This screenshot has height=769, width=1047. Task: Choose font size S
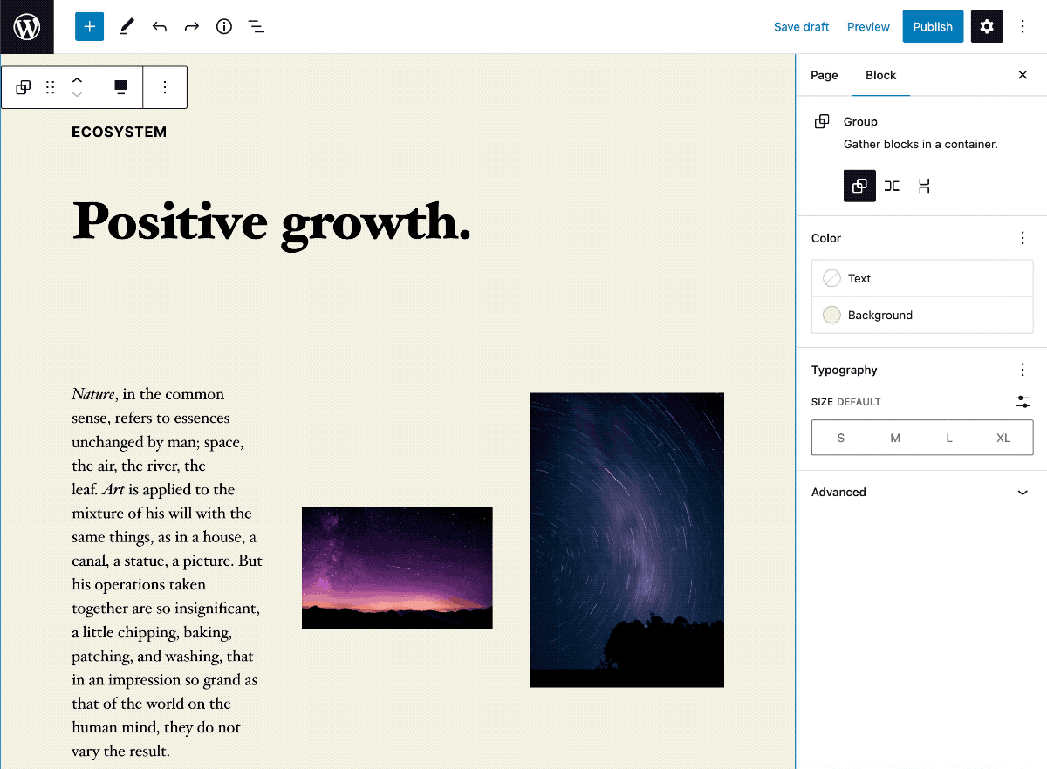click(x=841, y=438)
